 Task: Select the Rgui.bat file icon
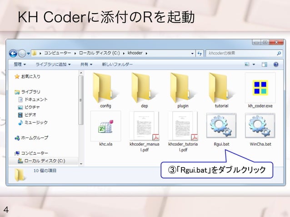(x=221, y=126)
